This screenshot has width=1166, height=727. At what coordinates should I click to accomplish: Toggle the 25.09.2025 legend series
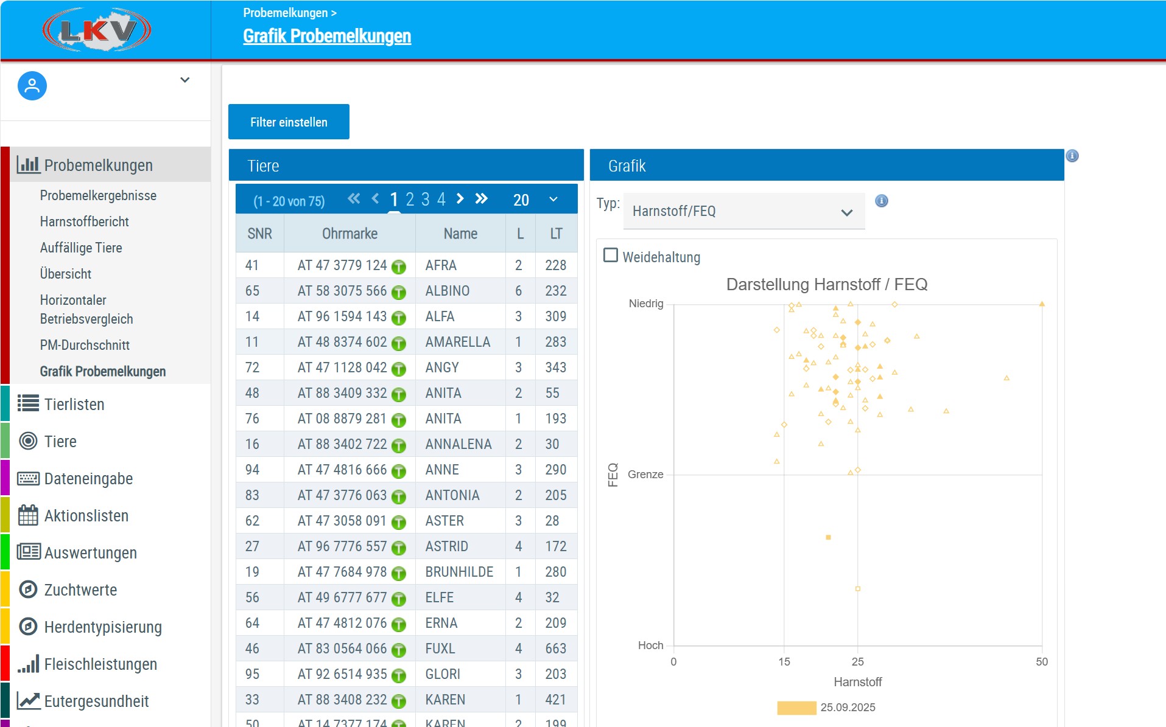coord(796,708)
